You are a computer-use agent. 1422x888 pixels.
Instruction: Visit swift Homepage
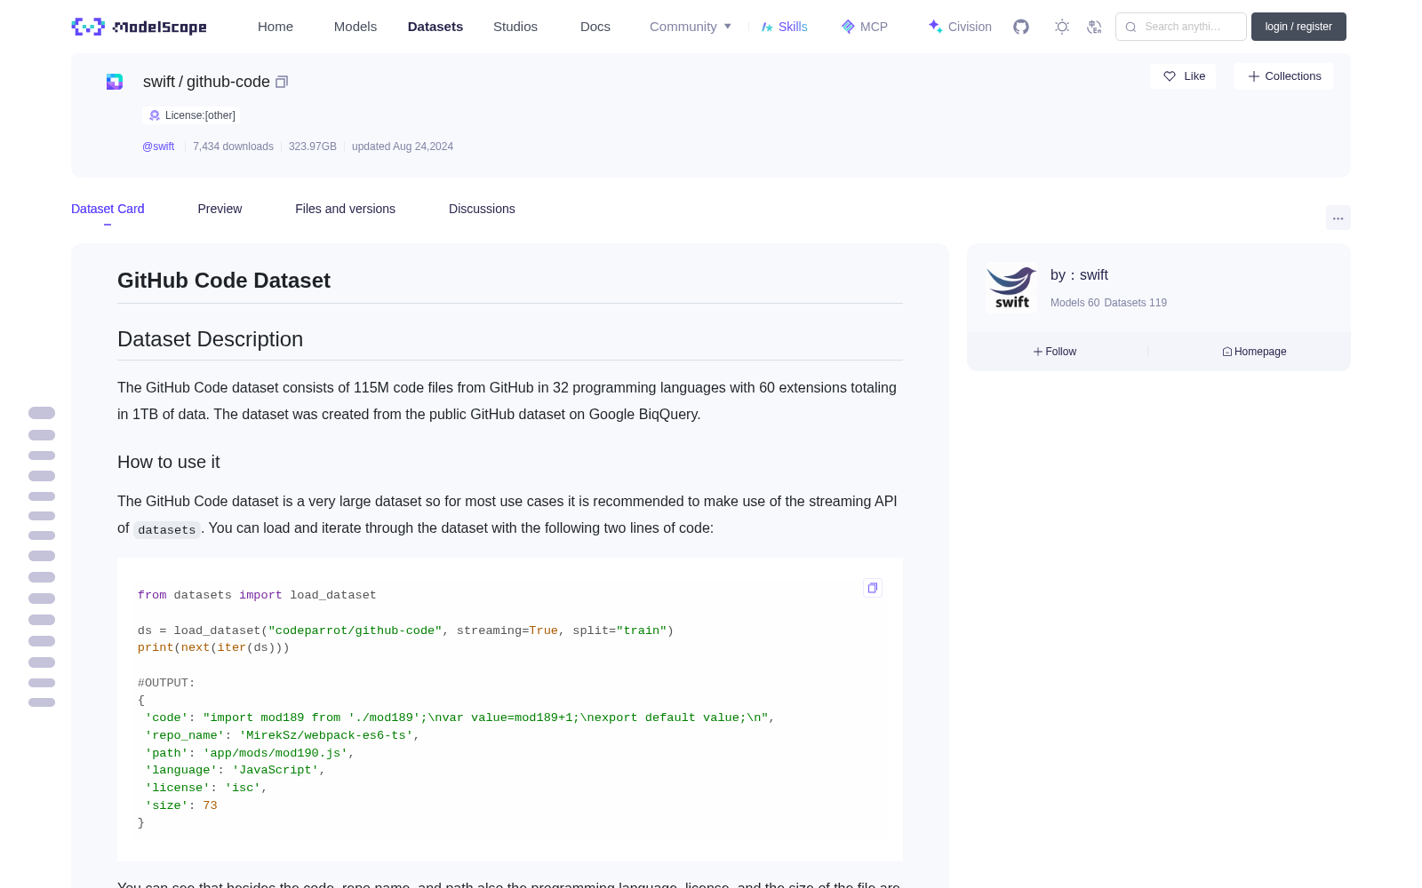tap(1254, 352)
